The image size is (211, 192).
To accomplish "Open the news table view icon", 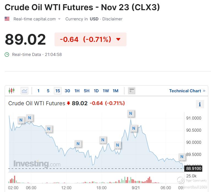I will (x=131, y=91).
